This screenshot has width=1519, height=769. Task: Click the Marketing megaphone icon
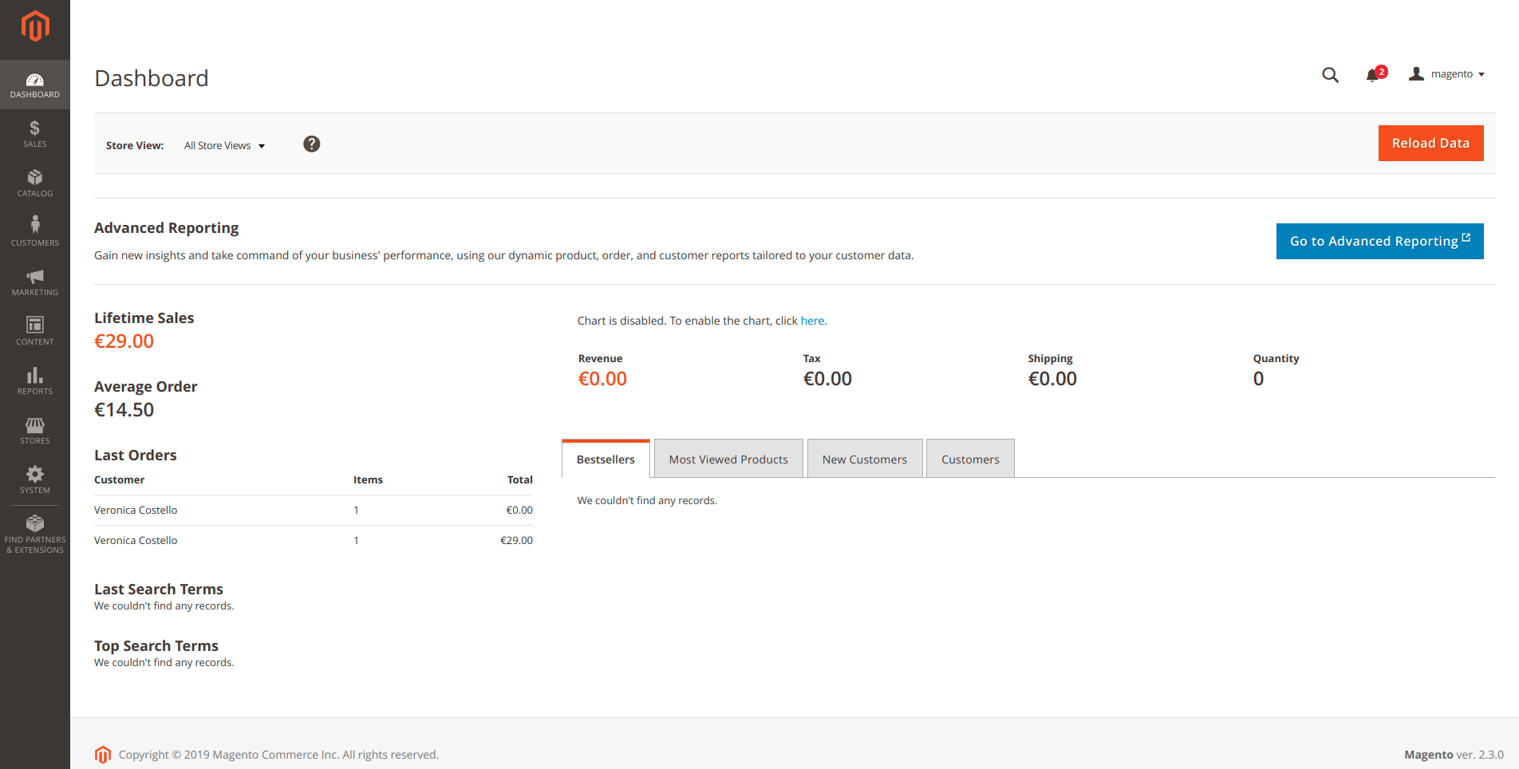pyautogui.click(x=34, y=281)
